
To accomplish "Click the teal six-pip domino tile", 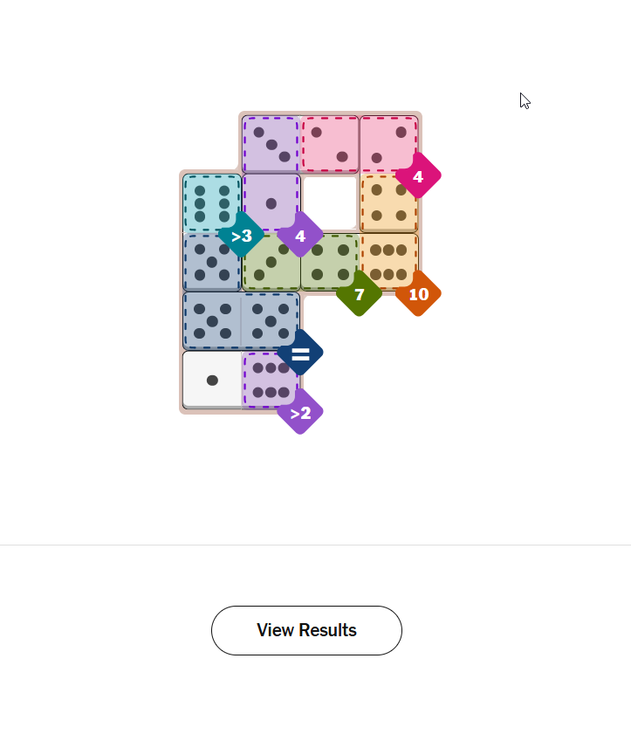I will pos(211,202).
